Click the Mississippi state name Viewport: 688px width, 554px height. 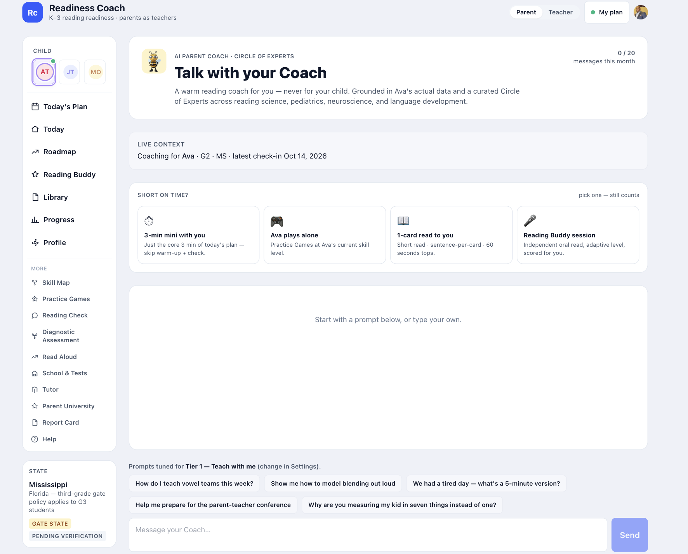pyautogui.click(x=48, y=484)
